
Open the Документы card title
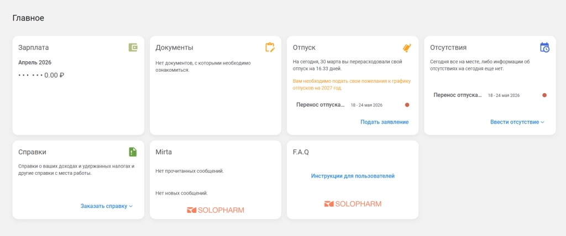(174, 47)
